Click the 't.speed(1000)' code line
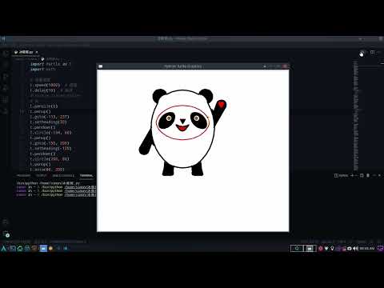The width and height of the screenshot is (384, 288). point(45,85)
